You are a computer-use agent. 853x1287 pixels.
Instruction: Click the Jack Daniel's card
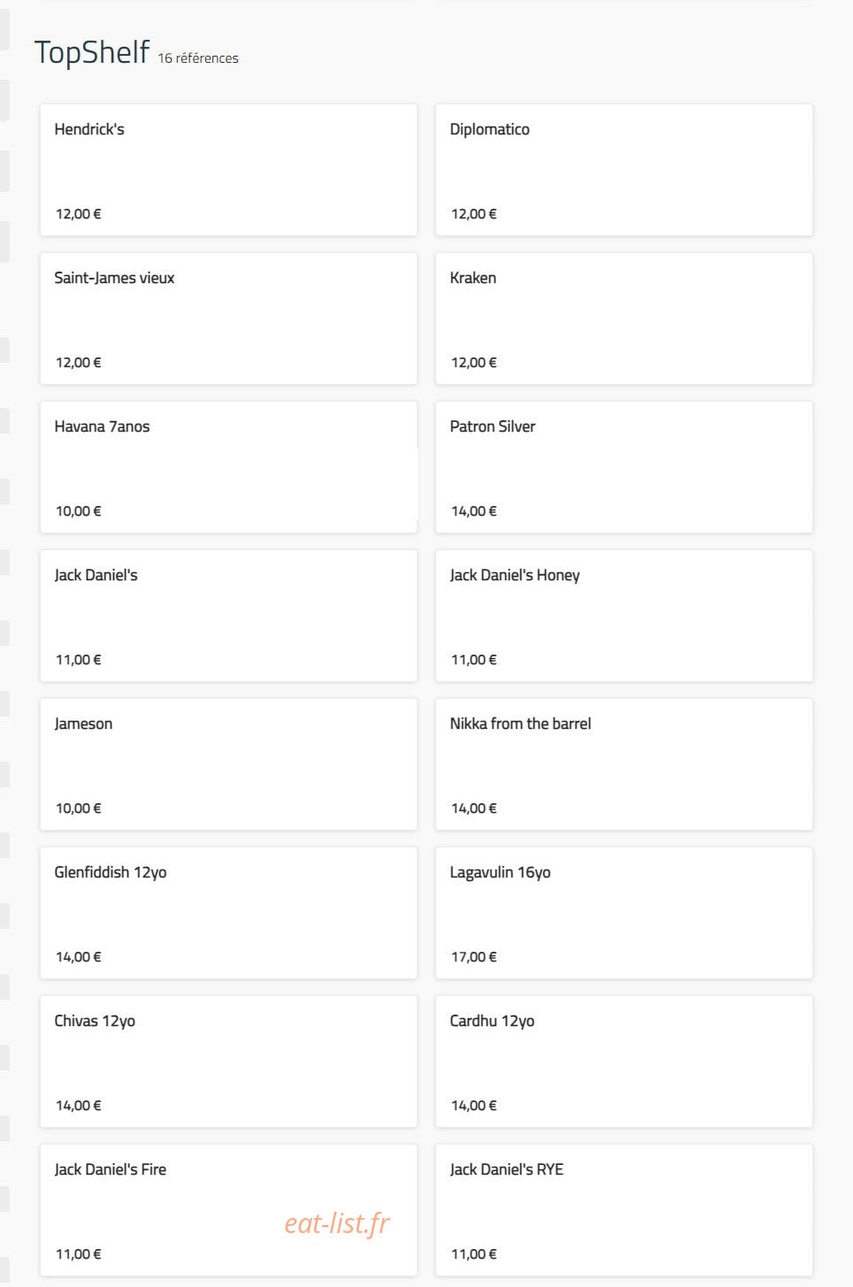click(228, 616)
